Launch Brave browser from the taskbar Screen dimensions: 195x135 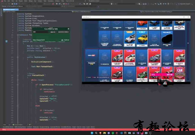tap(100, 133)
